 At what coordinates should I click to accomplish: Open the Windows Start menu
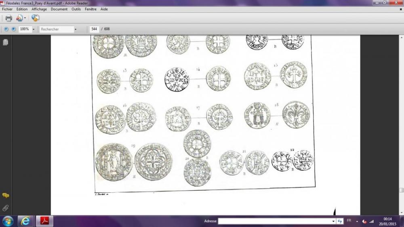point(8,221)
